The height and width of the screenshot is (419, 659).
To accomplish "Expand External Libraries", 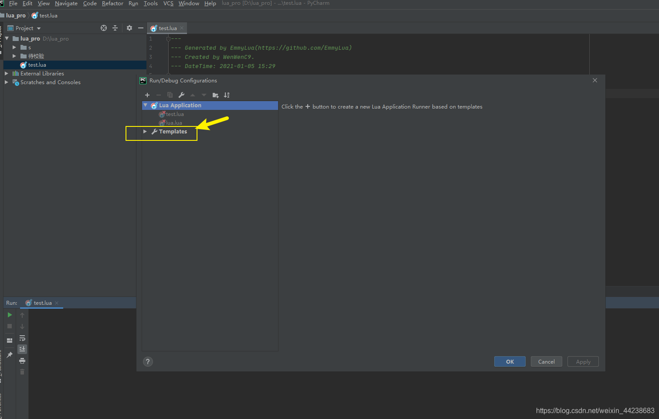I will point(7,73).
